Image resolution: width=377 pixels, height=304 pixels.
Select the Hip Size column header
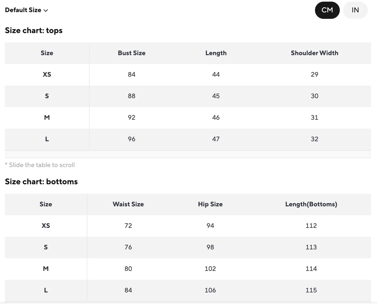(210, 204)
